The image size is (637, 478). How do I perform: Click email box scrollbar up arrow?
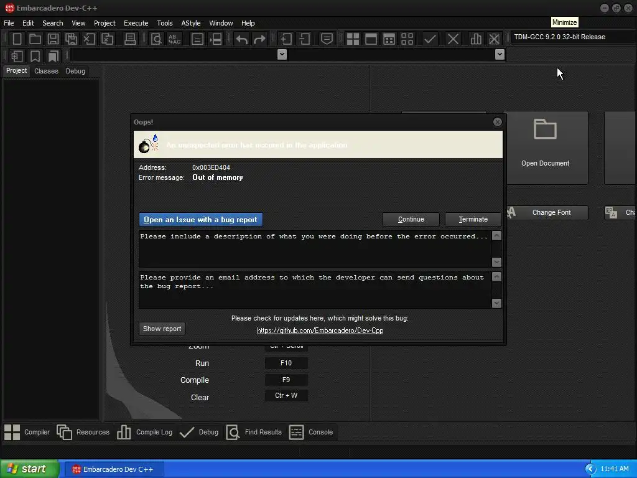tap(496, 277)
